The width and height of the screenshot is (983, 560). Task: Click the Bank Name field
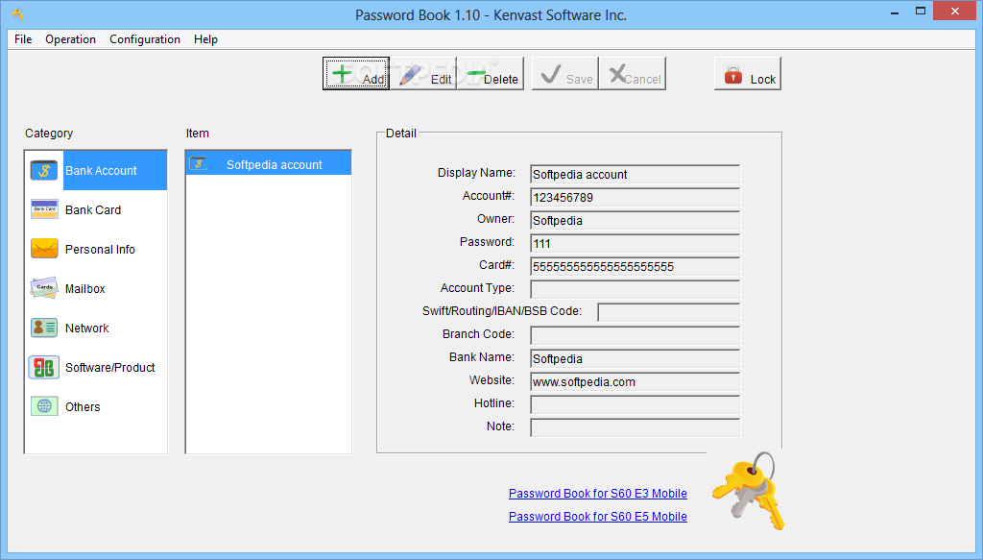coord(635,358)
